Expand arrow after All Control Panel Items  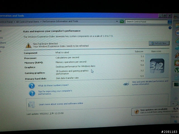point(41,22)
